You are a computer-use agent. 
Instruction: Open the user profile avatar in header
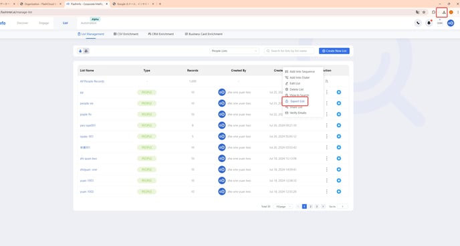451,23
